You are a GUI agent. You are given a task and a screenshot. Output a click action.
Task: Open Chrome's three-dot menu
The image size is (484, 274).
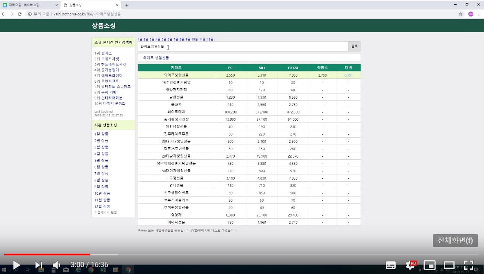click(478, 14)
